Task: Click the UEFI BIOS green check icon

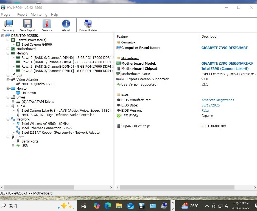Action: pos(119,116)
